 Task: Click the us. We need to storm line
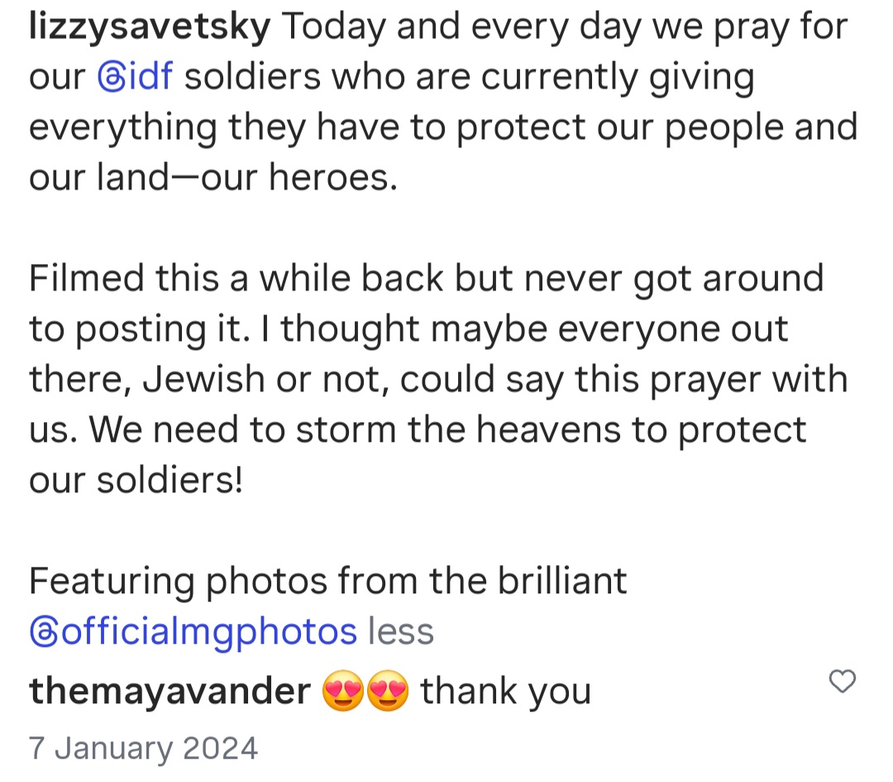418,429
